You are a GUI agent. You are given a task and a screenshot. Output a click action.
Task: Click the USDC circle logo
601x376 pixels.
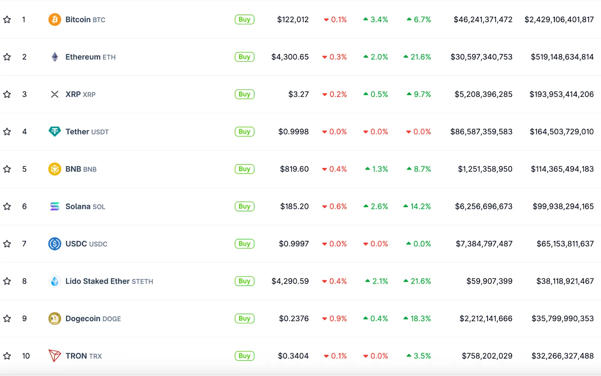click(x=54, y=244)
